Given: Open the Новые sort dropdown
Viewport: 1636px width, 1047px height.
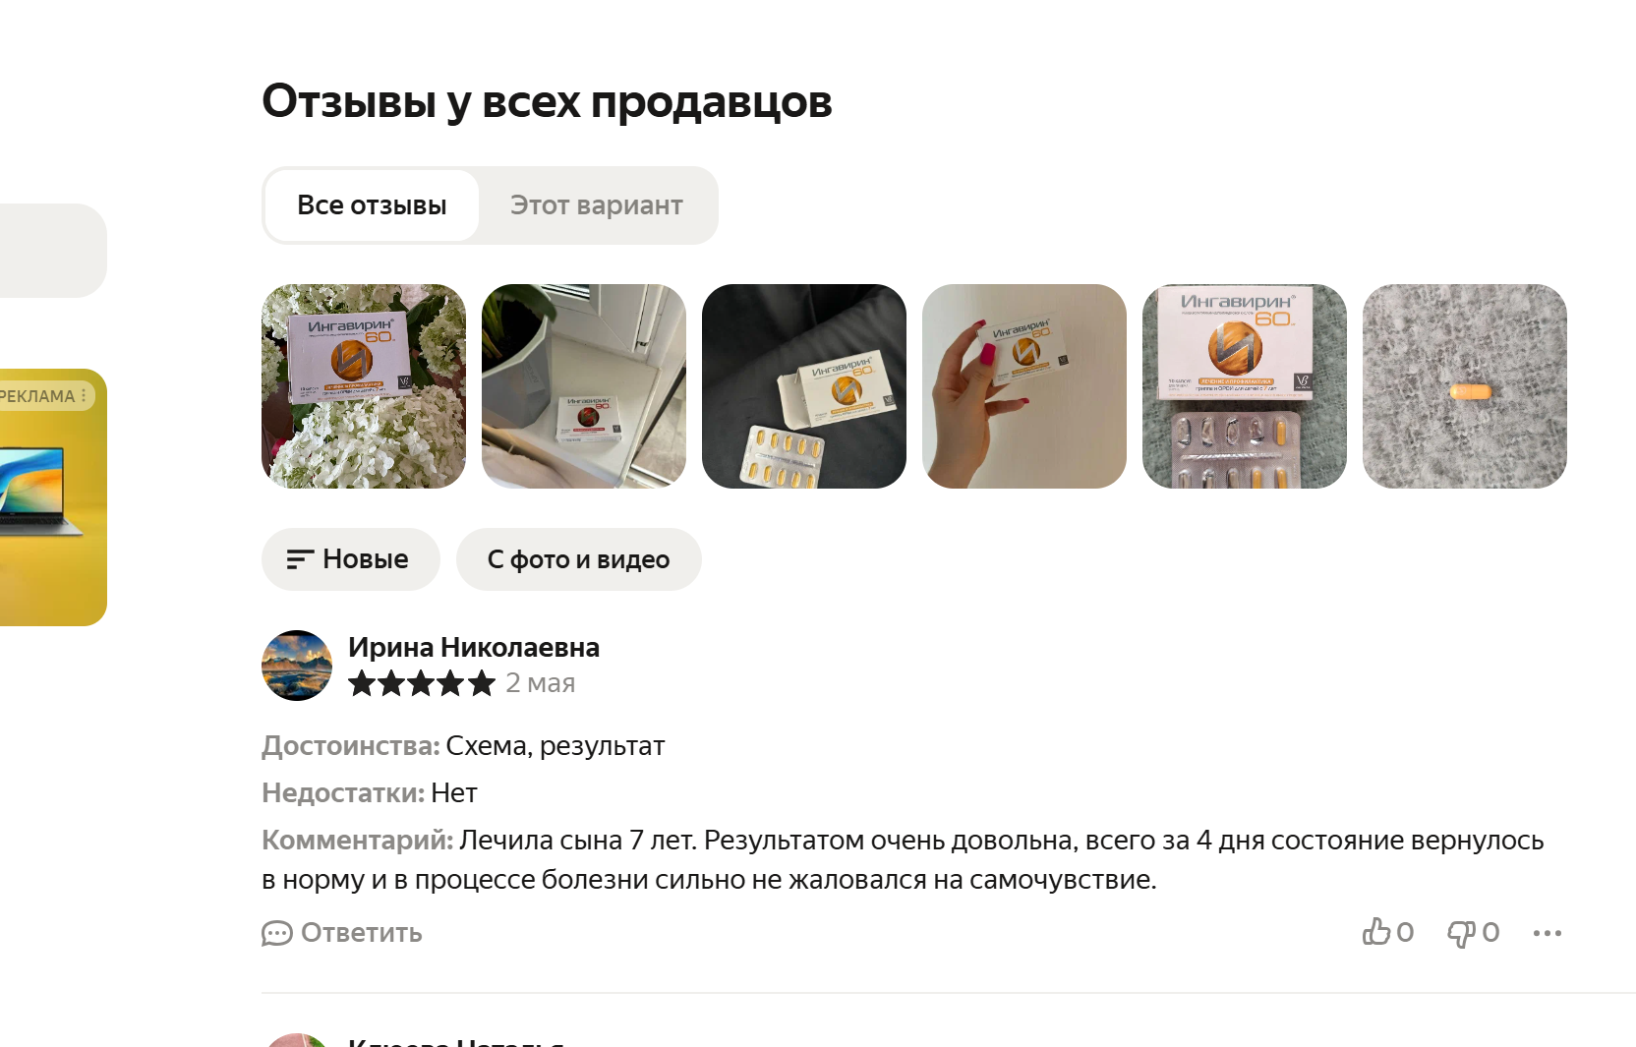Looking at the screenshot, I should point(350,559).
